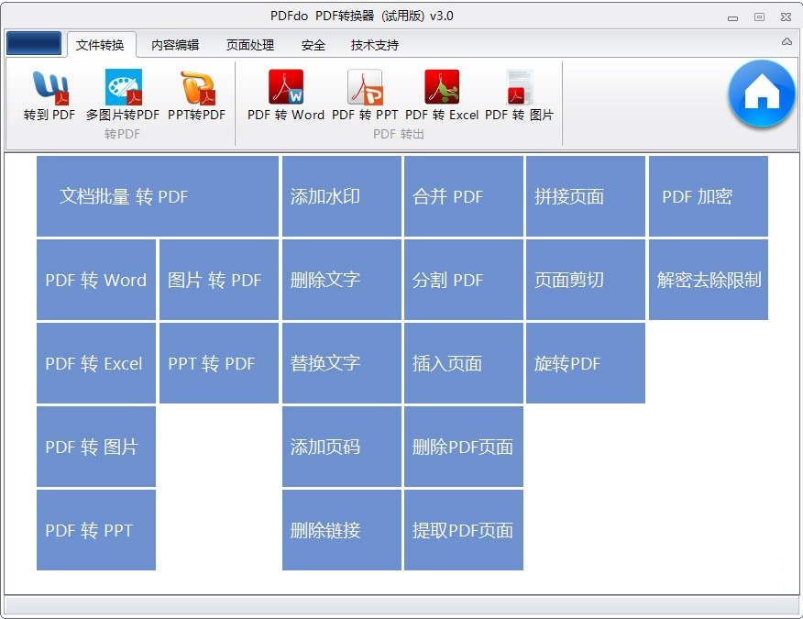Image resolution: width=803 pixels, height=619 pixels.
Task: Open the 合并 PDF function
Action: point(464,196)
